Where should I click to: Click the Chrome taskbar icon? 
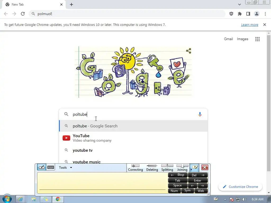58,199
